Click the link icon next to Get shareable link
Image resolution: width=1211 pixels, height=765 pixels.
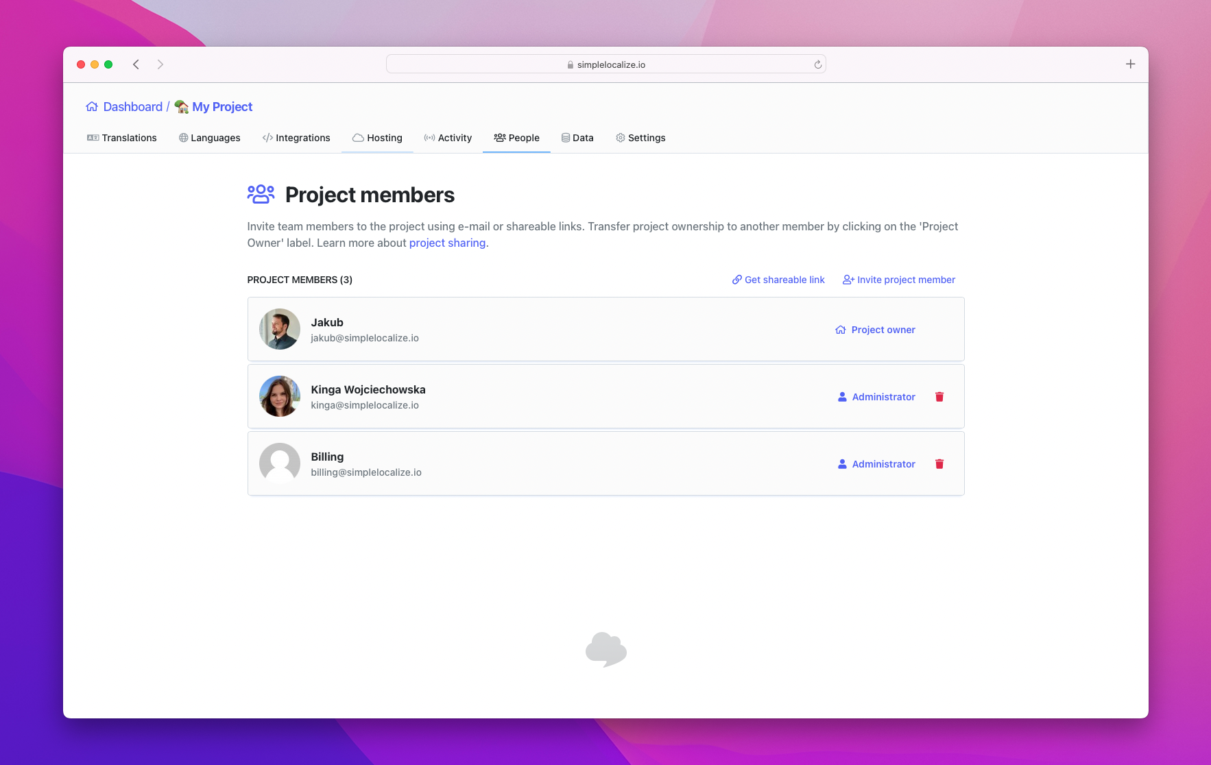pyautogui.click(x=737, y=280)
